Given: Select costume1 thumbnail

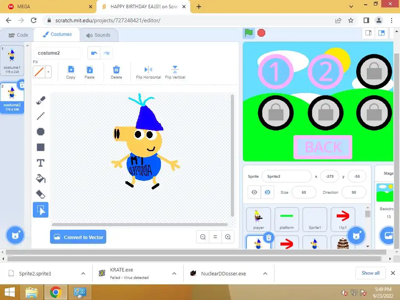Looking at the screenshot, I should click(x=12, y=61).
